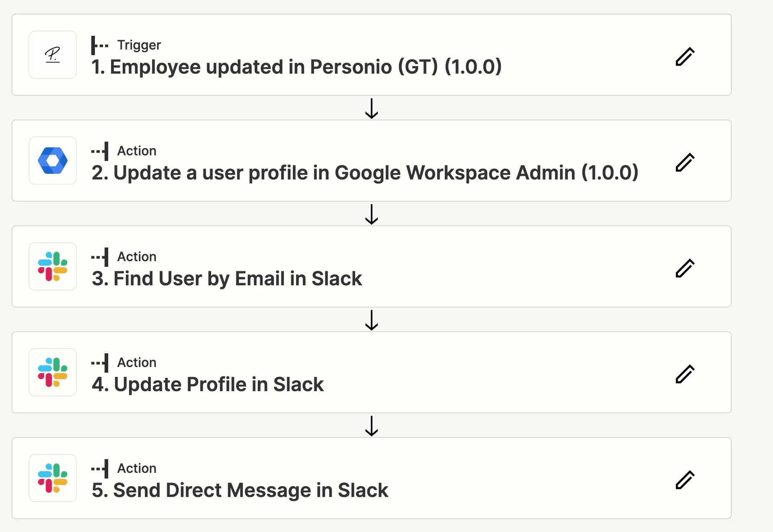Edit the Send Direct Message step
The width and height of the screenshot is (773, 532).
(x=685, y=480)
